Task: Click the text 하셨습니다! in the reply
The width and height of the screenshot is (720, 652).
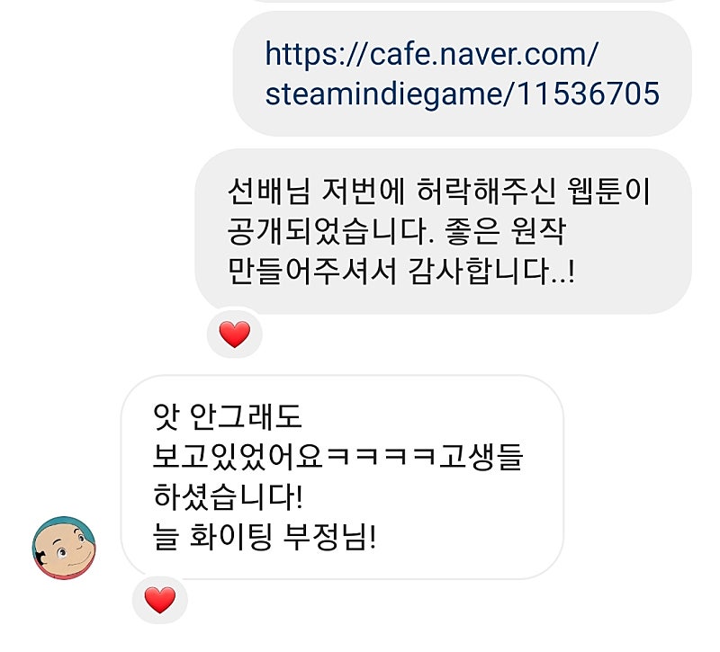Action: 228,496
